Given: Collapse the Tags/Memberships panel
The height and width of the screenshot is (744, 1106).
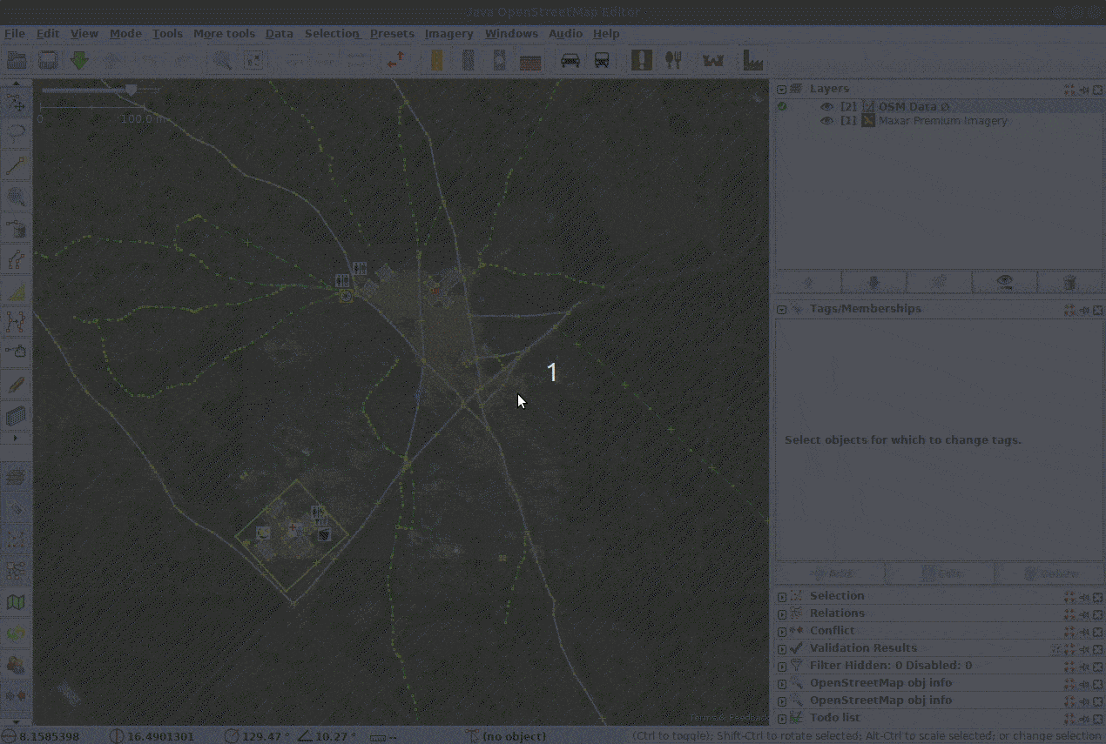Looking at the screenshot, I should tap(782, 309).
